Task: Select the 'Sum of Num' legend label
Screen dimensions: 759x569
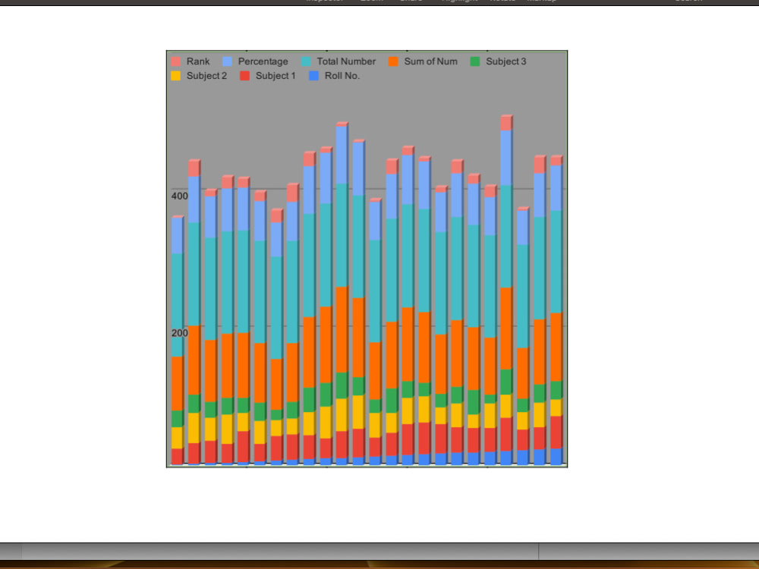Action: click(431, 61)
